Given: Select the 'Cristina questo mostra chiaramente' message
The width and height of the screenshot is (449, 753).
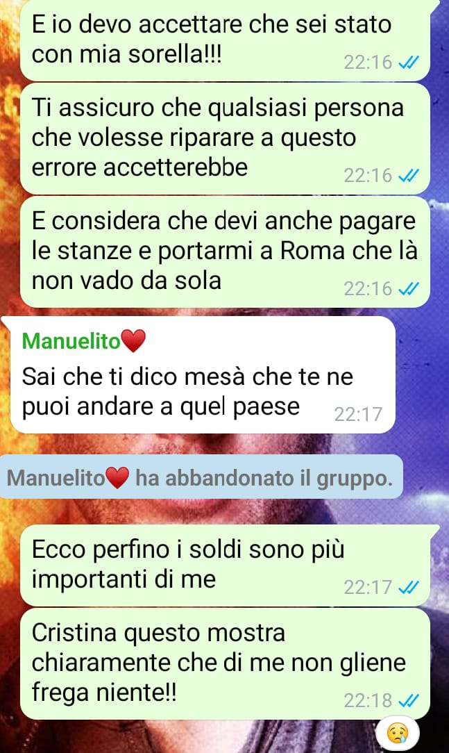Looking at the screenshot, I should pyautogui.click(x=225, y=664).
